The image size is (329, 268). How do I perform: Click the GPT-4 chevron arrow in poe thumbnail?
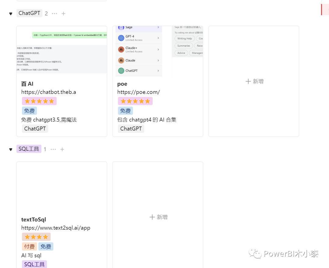pos(158,38)
